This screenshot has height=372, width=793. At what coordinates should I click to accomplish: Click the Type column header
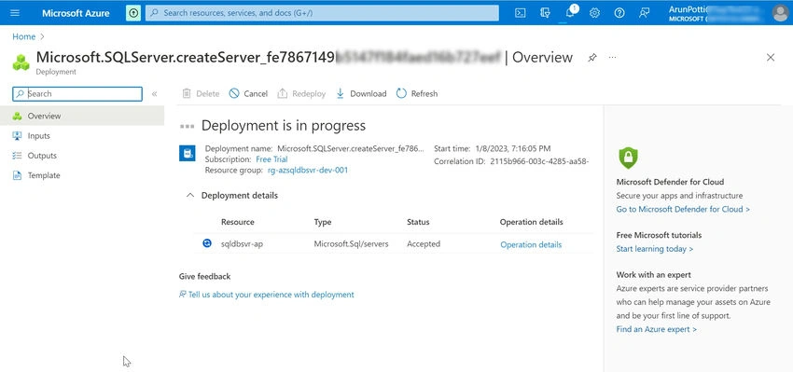(x=323, y=222)
